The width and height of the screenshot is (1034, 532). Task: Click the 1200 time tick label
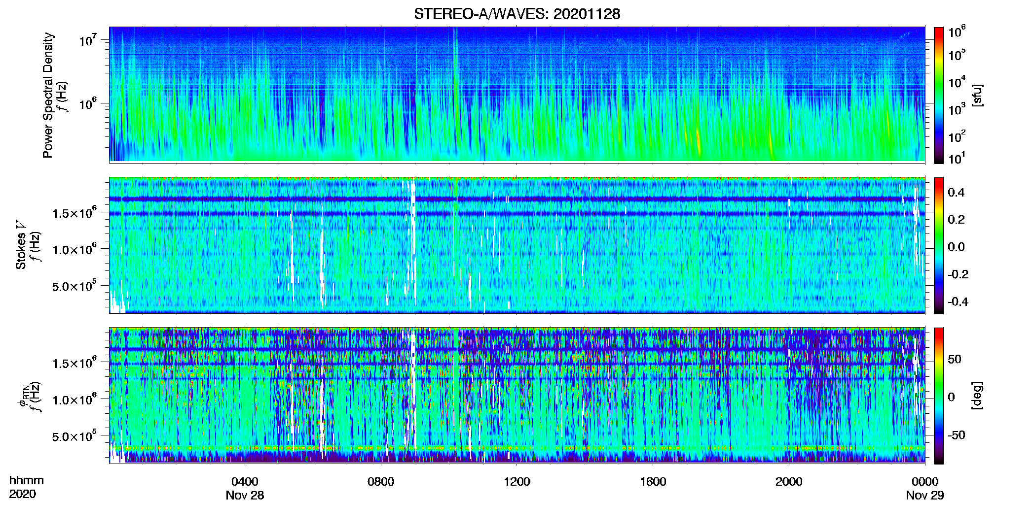[517, 482]
